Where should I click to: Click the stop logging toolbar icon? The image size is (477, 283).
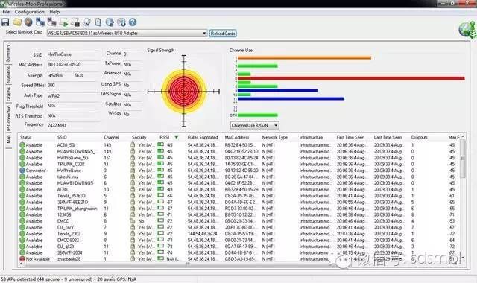click(x=75, y=22)
